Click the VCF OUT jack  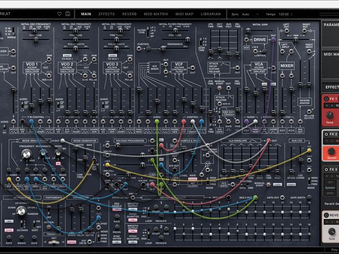click(193, 68)
